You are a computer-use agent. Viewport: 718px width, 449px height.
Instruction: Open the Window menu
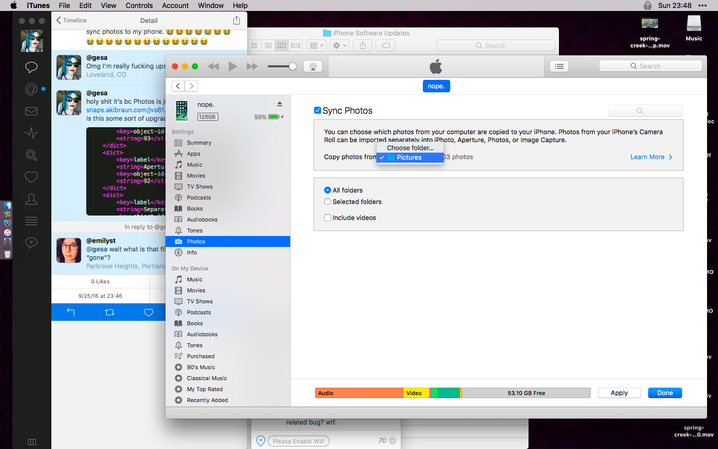click(211, 5)
